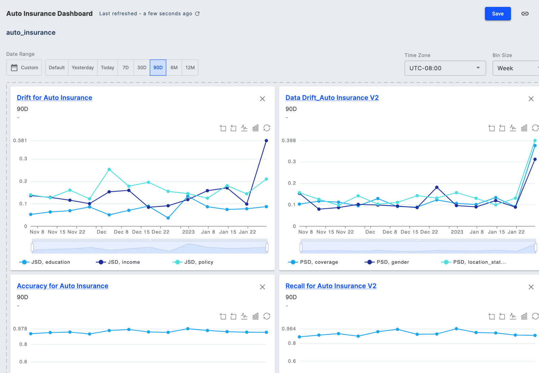Select the crop/zoom tool on Drift chart
This screenshot has height=373, width=539.
pyautogui.click(x=222, y=128)
